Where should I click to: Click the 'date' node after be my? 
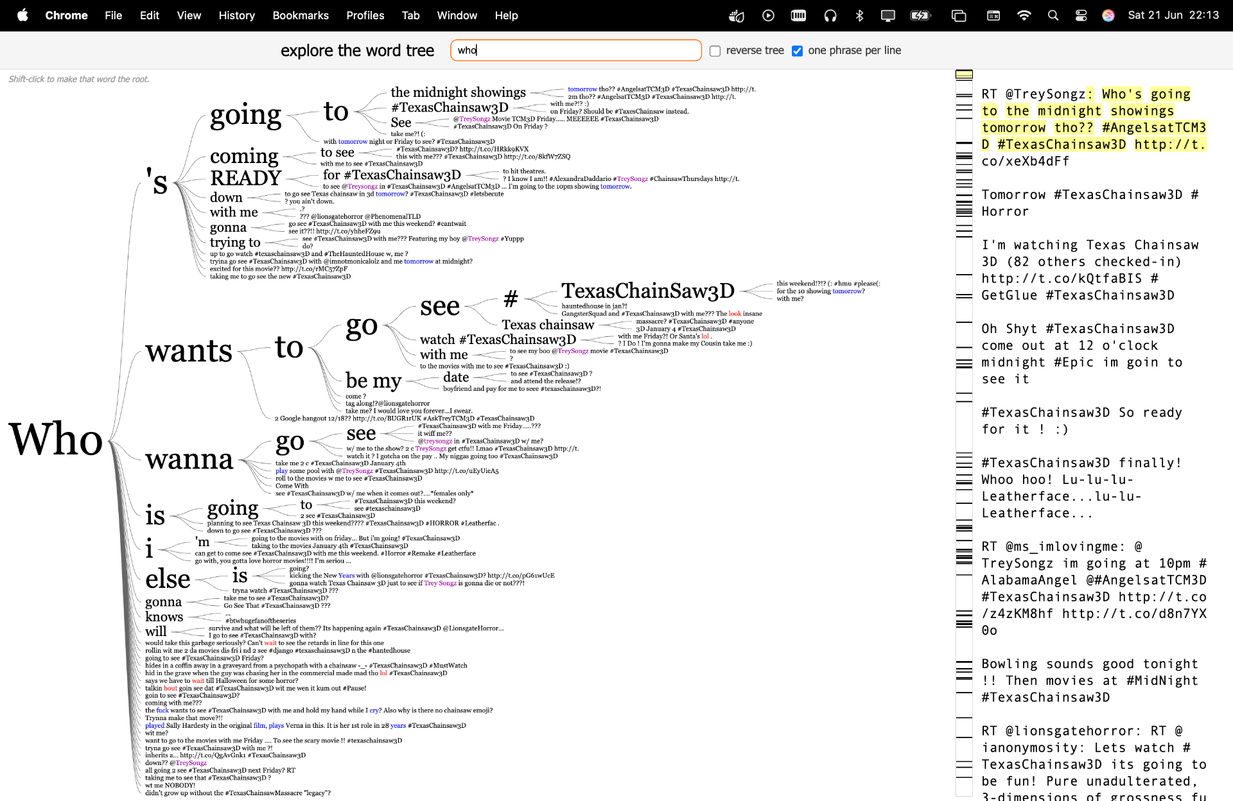(x=456, y=377)
